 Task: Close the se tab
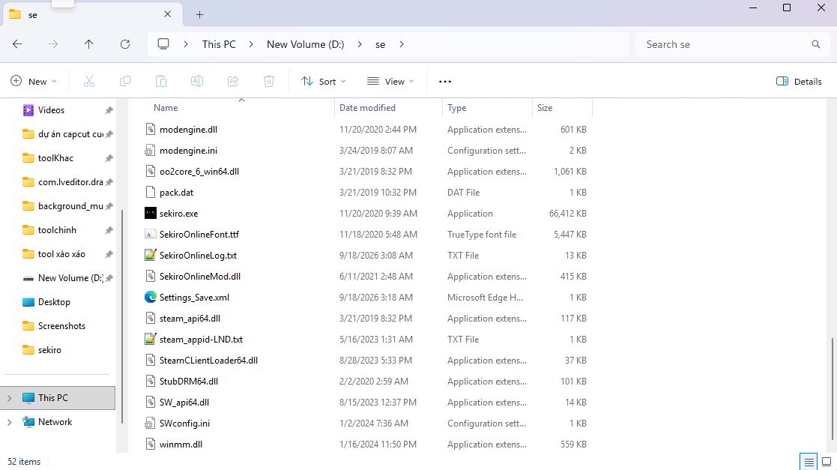click(x=168, y=14)
